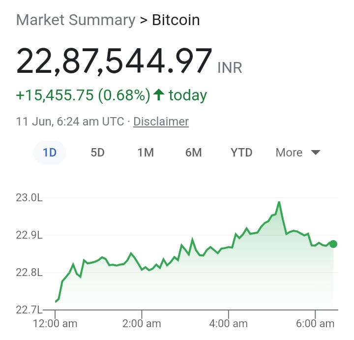354x340 pixels.
Task: Click the Bitcoin breadcrumb title
Action: point(176,20)
